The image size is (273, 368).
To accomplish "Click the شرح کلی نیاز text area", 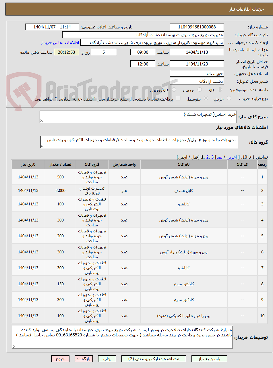I will (x=138, y=117).
